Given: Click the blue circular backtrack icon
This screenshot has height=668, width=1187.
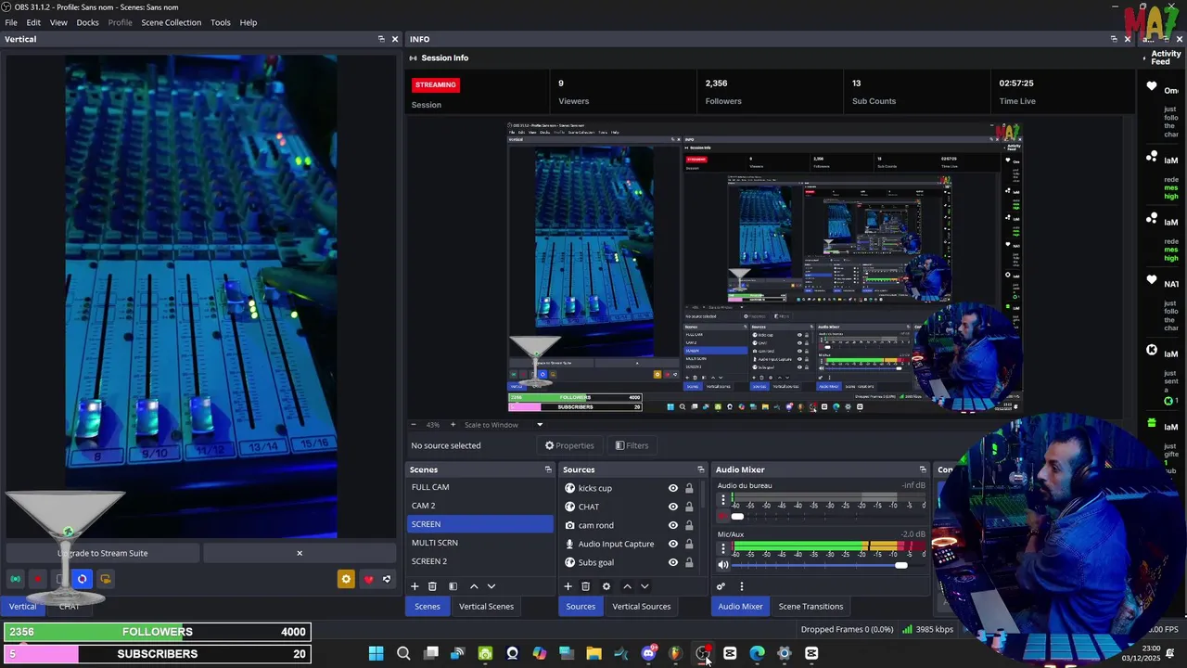Looking at the screenshot, I should (82, 579).
